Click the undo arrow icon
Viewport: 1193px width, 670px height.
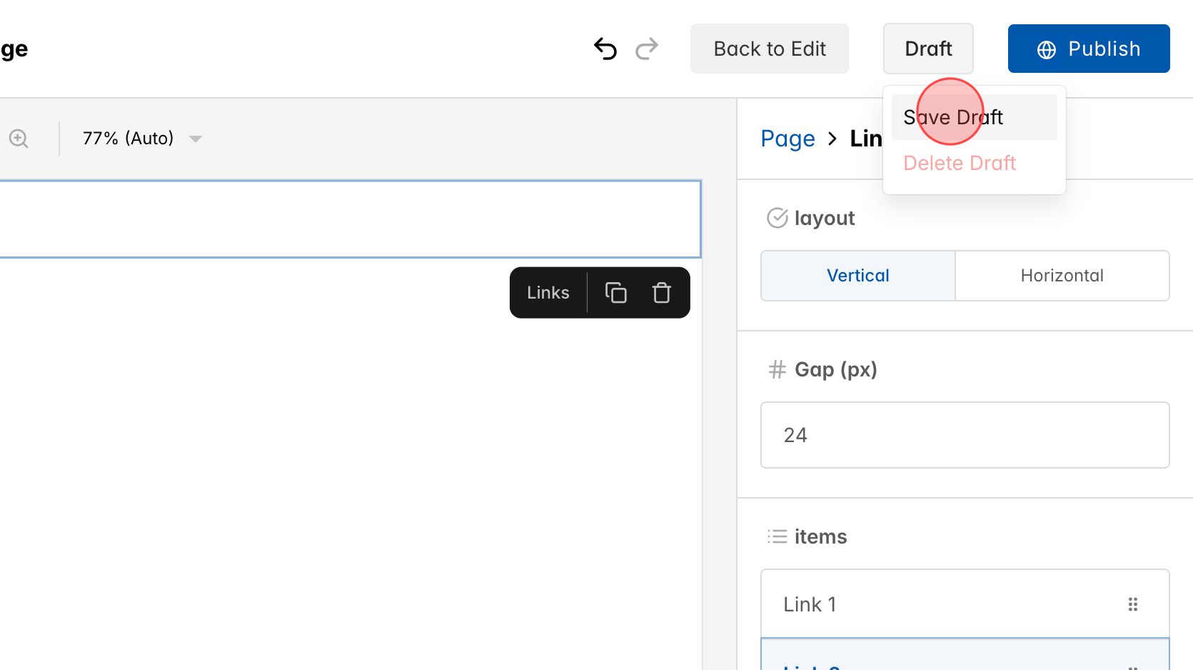tap(605, 49)
